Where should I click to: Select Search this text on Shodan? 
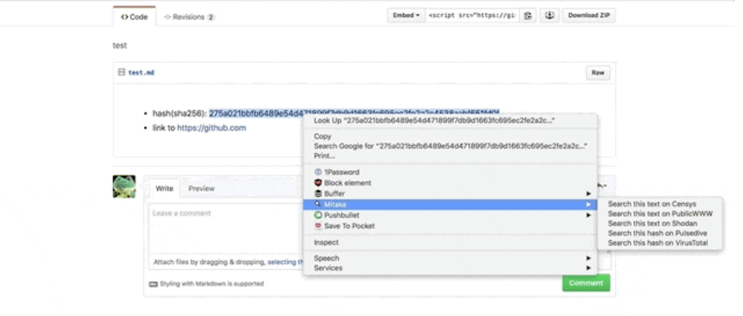click(x=659, y=223)
